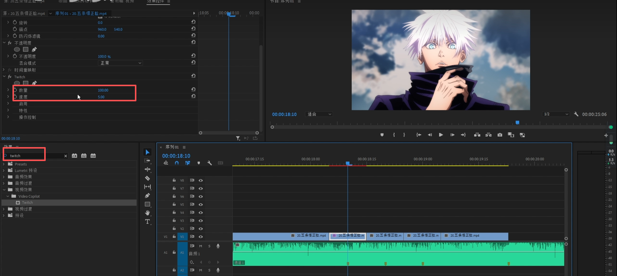Collapse the Twitch effect section
617x276 pixels.
pyautogui.click(x=4, y=77)
